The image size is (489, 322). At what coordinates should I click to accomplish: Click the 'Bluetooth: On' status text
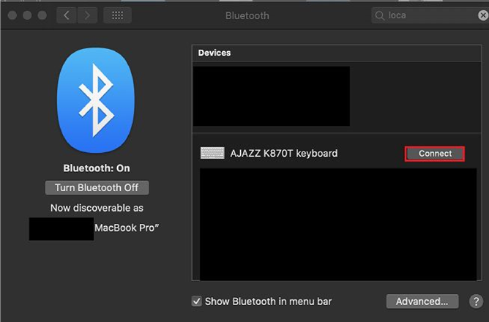pyautogui.click(x=97, y=168)
